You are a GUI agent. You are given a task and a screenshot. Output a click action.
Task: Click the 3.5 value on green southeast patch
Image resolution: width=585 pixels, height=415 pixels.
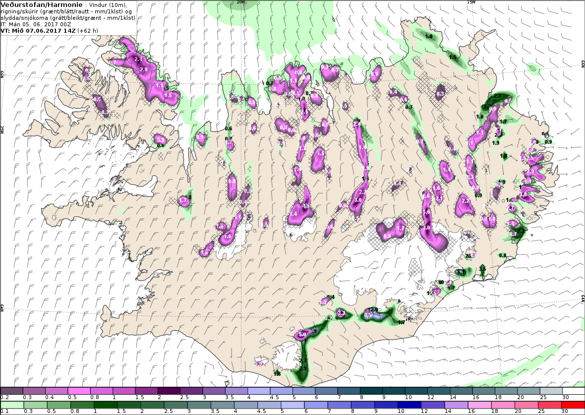pyautogui.click(x=482, y=268)
